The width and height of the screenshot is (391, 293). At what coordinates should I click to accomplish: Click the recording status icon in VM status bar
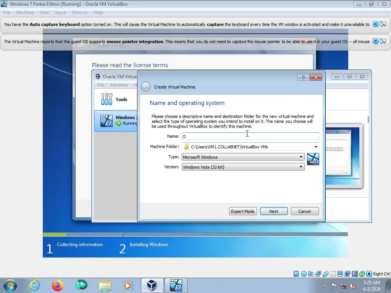(x=347, y=274)
